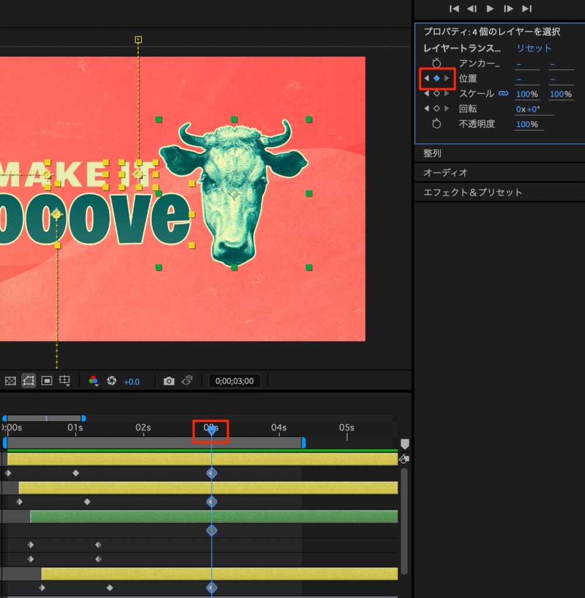The width and height of the screenshot is (585, 598).
Task: Jump to the last frame
Action: (527, 8)
